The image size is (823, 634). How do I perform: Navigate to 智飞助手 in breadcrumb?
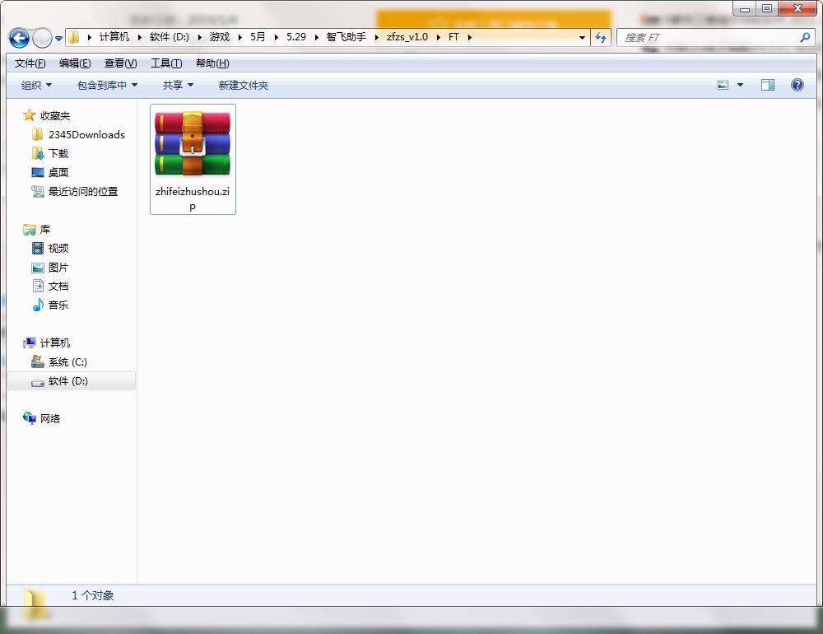point(346,37)
